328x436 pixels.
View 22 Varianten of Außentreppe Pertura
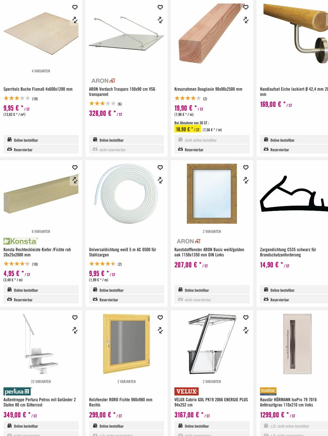pos(41,382)
